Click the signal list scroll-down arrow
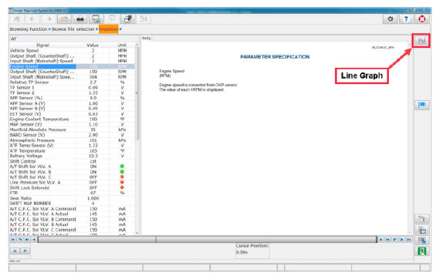Image resolution: width=439 pixels, height=279 pixels. pyautogui.click(x=137, y=233)
